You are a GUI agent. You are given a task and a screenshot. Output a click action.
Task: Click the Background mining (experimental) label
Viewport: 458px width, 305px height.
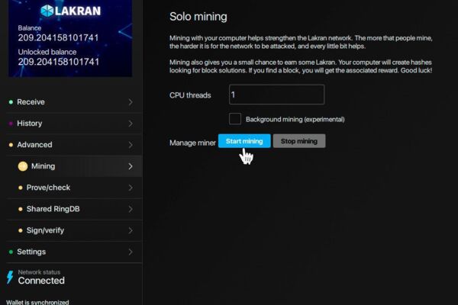tap(295, 120)
